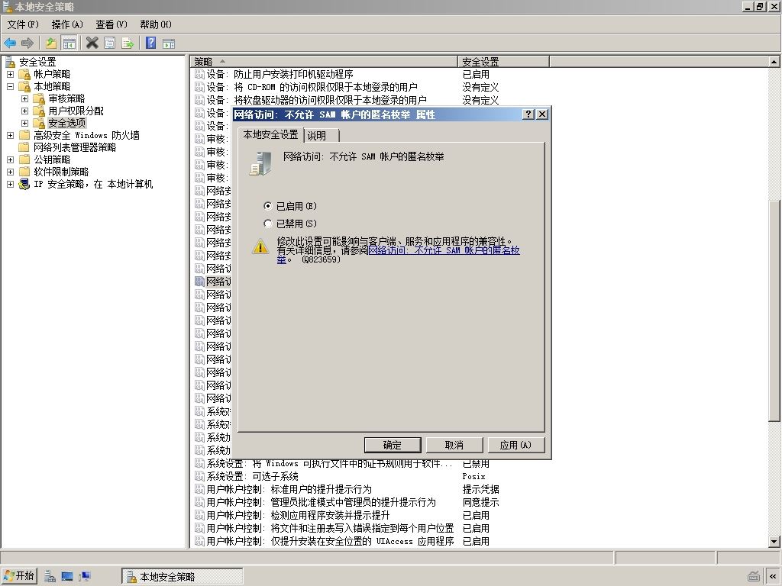Select the 本地安全设置 tab
Screen dimensions: 782x586
[x=270, y=134]
